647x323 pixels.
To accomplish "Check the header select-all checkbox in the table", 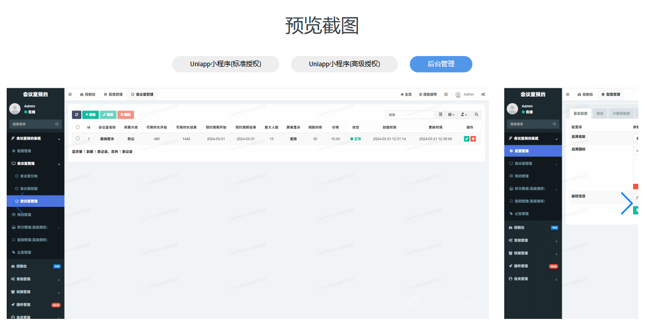I will pos(77,127).
